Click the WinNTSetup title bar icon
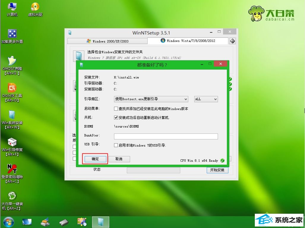The image size is (305, 228). [x=70, y=32]
